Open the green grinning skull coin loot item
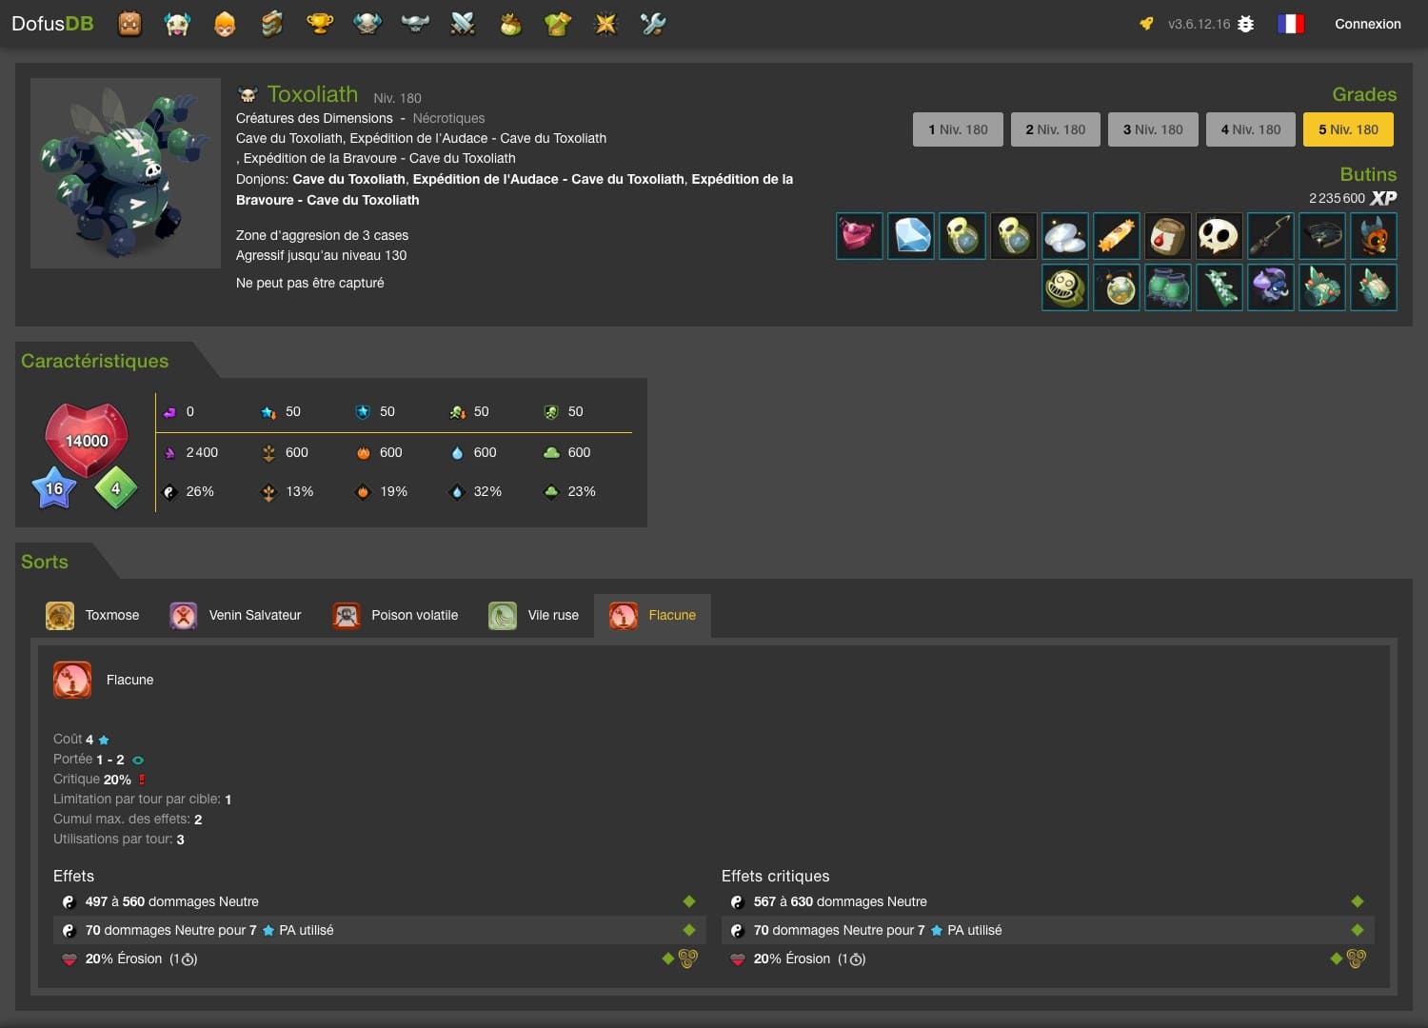 pyautogui.click(x=1065, y=287)
